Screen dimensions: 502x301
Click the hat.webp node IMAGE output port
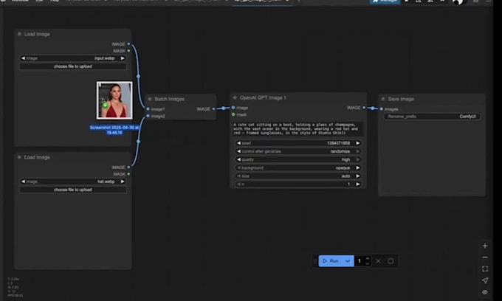128,167
